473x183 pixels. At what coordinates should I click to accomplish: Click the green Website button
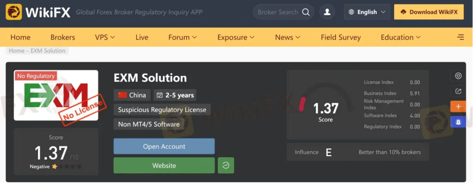(x=164, y=166)
